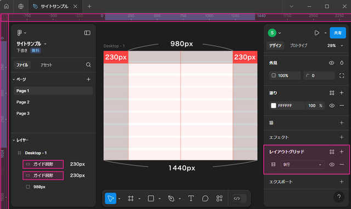Close the サイトサンプル tab

pyautogui.click(x=76, y=7)
